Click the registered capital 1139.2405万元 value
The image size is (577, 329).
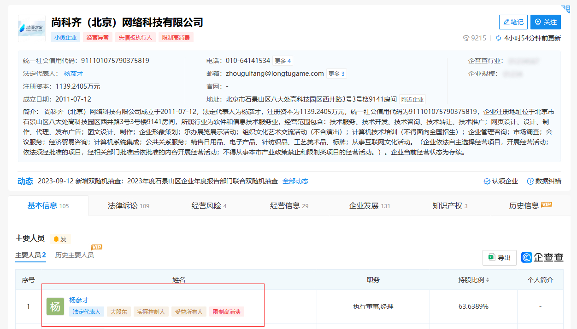click(78, 86)
